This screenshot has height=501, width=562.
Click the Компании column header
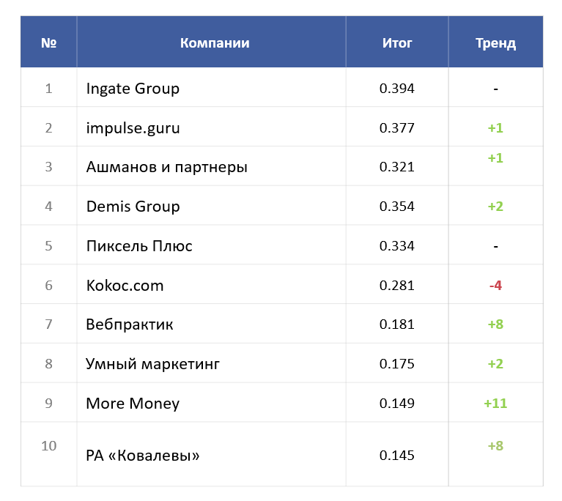tap(215, 43)
